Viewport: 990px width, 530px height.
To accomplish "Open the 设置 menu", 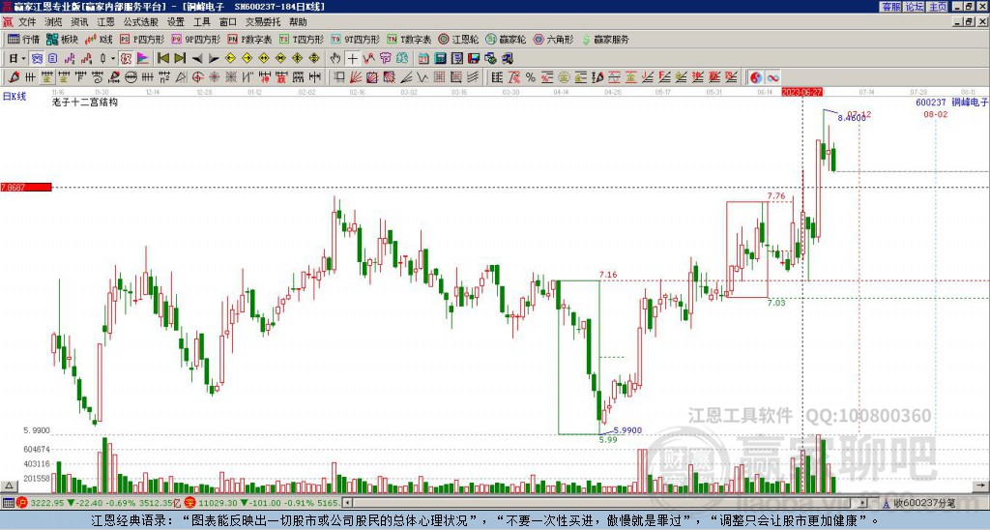I will (x=176, y=22).
